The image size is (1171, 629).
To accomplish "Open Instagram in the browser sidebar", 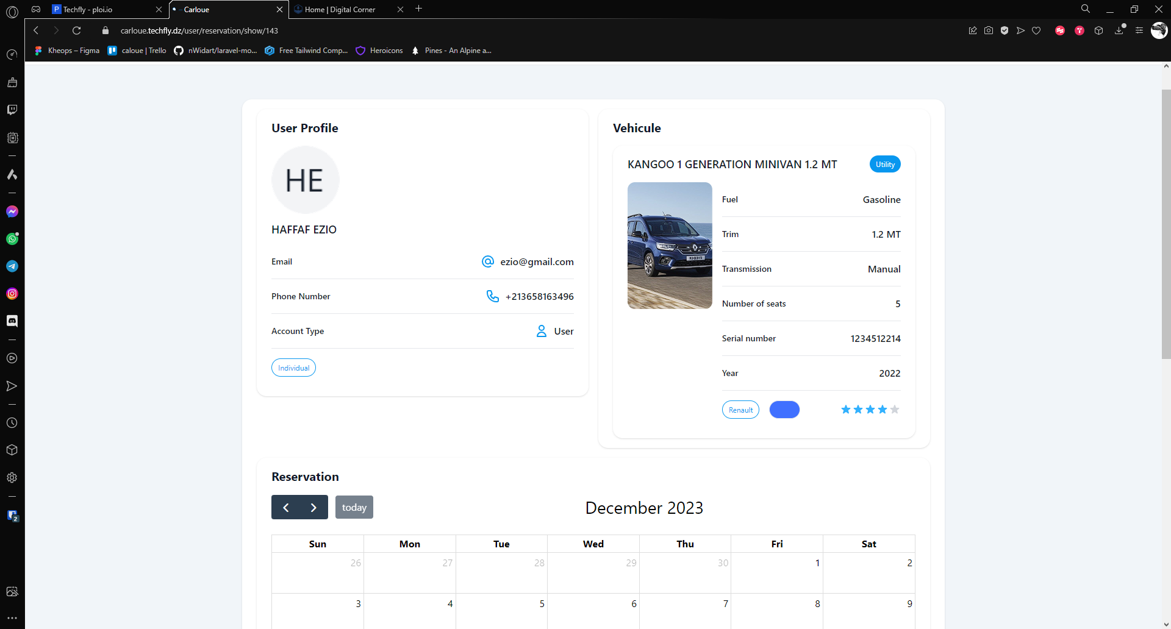I will tap(12, 294).
